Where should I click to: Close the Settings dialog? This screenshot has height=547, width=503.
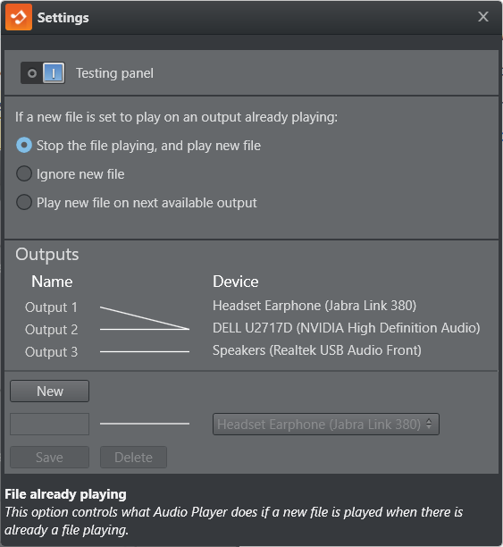click(x=483, y=17)
